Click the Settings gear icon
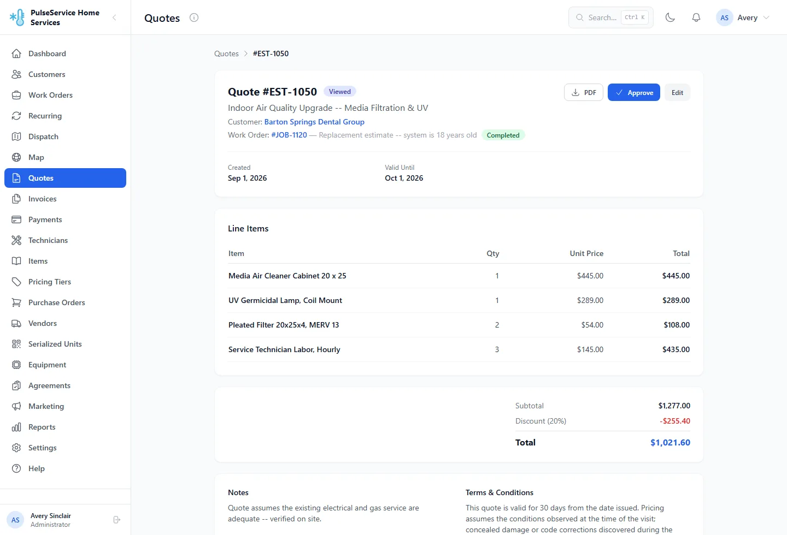The image size is (787, 535). 16,448
